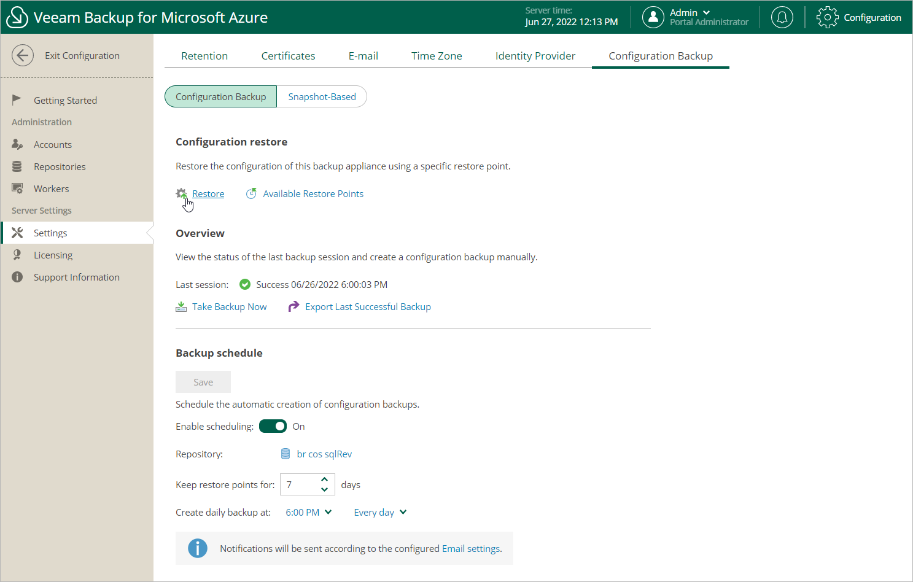Click the Configuration gear icon
Image resolution: width=913 pixels, height=582 pixels.
click(827, 17)
